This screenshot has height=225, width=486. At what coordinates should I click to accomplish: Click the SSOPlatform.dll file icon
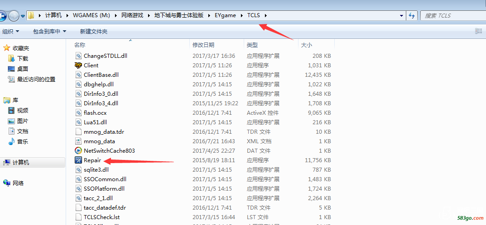pyautogui.click(x=78, y=188)
